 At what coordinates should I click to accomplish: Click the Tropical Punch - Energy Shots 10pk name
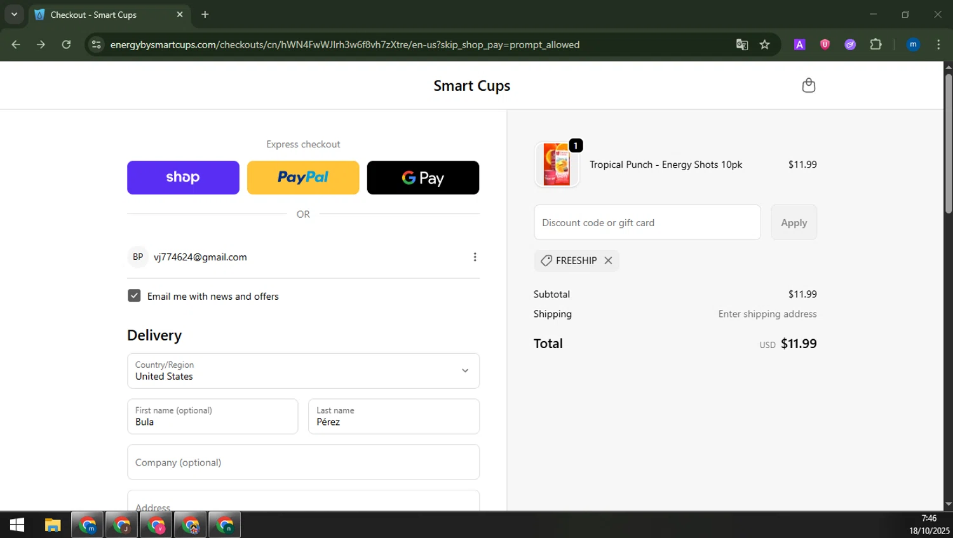pos(666,165)
